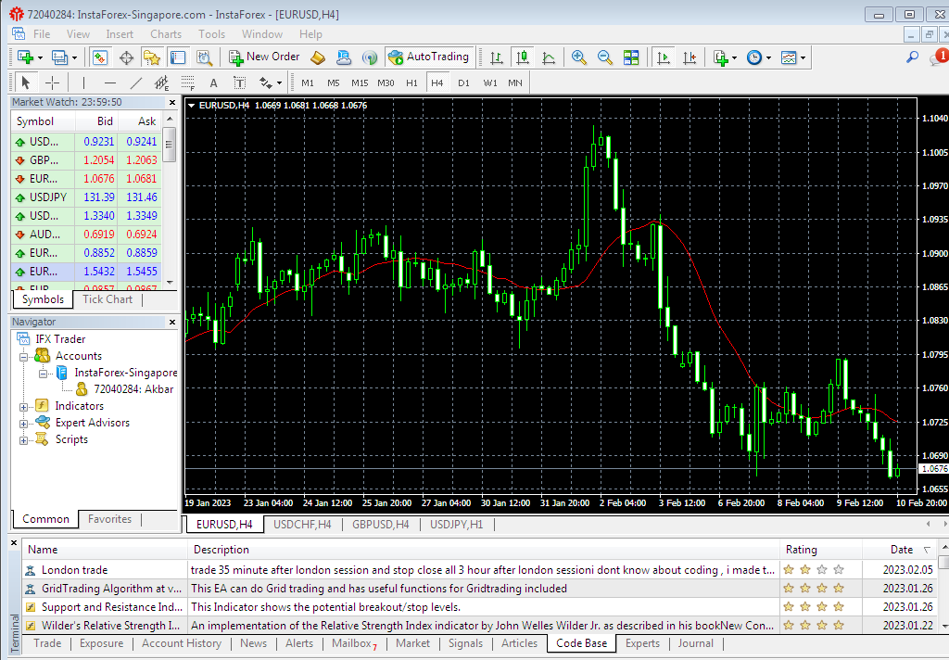
Task: Click the Periods clock icon
Action: 754,57
